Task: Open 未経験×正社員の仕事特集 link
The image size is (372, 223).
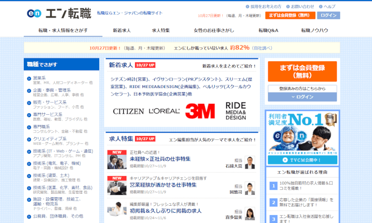Action: pyautogui.click(x=160, y=159)
